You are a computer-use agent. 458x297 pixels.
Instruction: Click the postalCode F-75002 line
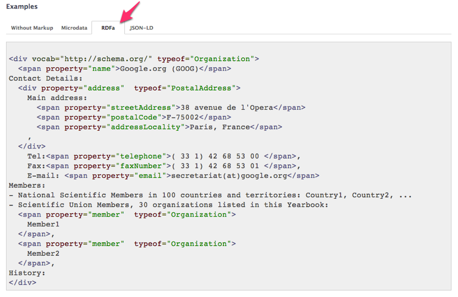point(134,117)
